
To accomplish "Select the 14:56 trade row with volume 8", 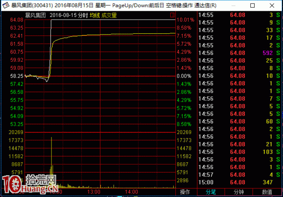I will point(239,68).
